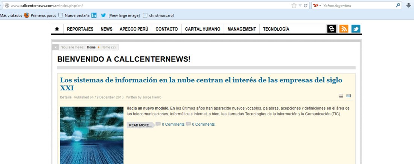This screenshot has width=414, height=164.
Task: Open the CAPITAL HUMANO menu item
Action: pos(202,29)
